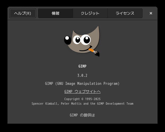The width and height of the screenshot is (165, 132).
Task: Click the Copyright © 1995-2025 line
Action: click(x=83, y=99)
